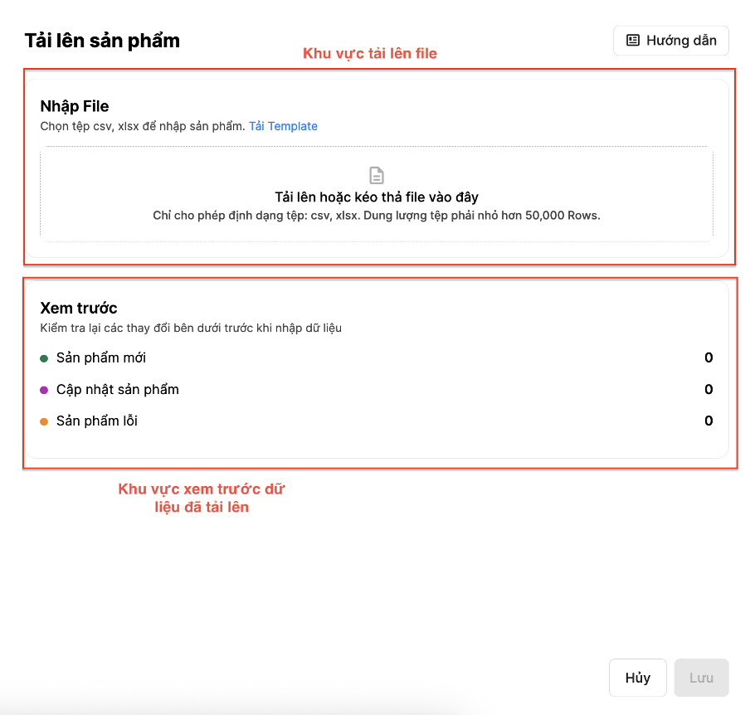Click the orange dot for Sản phẩm lỗi
This screenshot has width=750, height=715.
[44, 421]
